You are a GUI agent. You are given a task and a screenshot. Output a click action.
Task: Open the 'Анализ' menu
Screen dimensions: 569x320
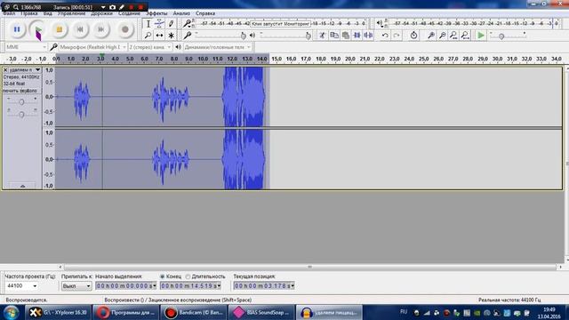click(181, 13)
